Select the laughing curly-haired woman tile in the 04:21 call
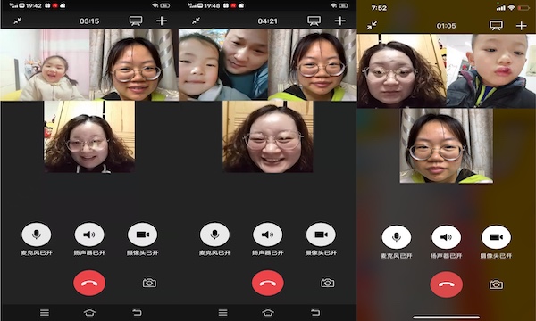The width and height of the screenshot is (536, 321). tap(268, 136)
